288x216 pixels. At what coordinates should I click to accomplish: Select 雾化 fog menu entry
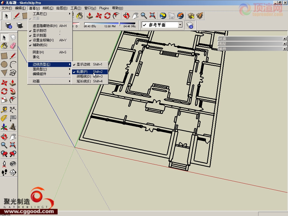(x=50, y=57)
